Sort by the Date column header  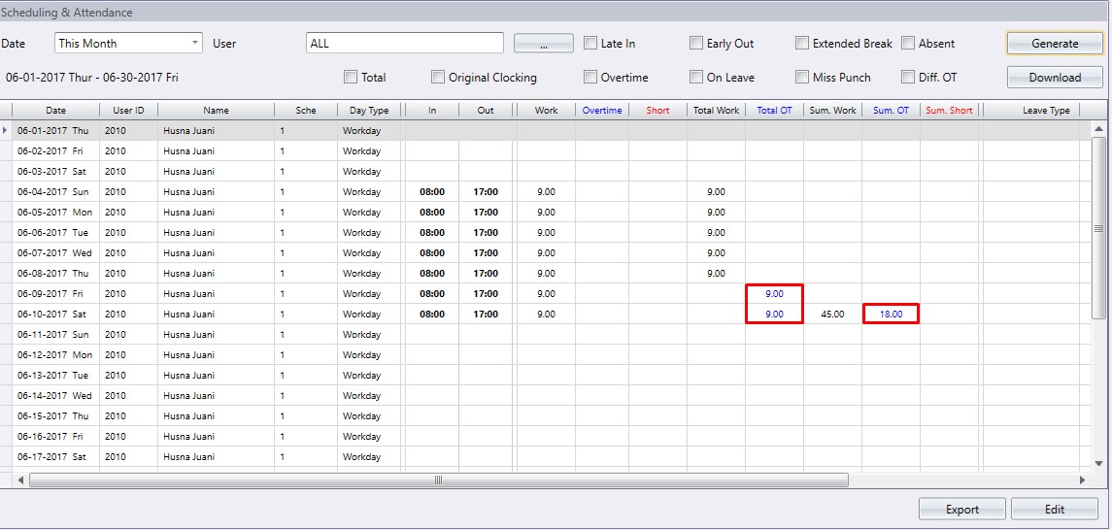56,111
